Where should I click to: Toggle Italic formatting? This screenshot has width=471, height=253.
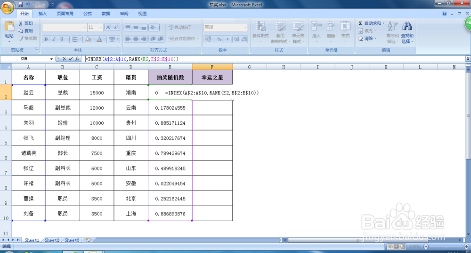(x=54, y=39)
